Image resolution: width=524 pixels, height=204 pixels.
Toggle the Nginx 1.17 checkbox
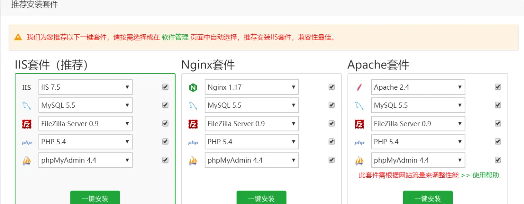(x=331, y=87)
